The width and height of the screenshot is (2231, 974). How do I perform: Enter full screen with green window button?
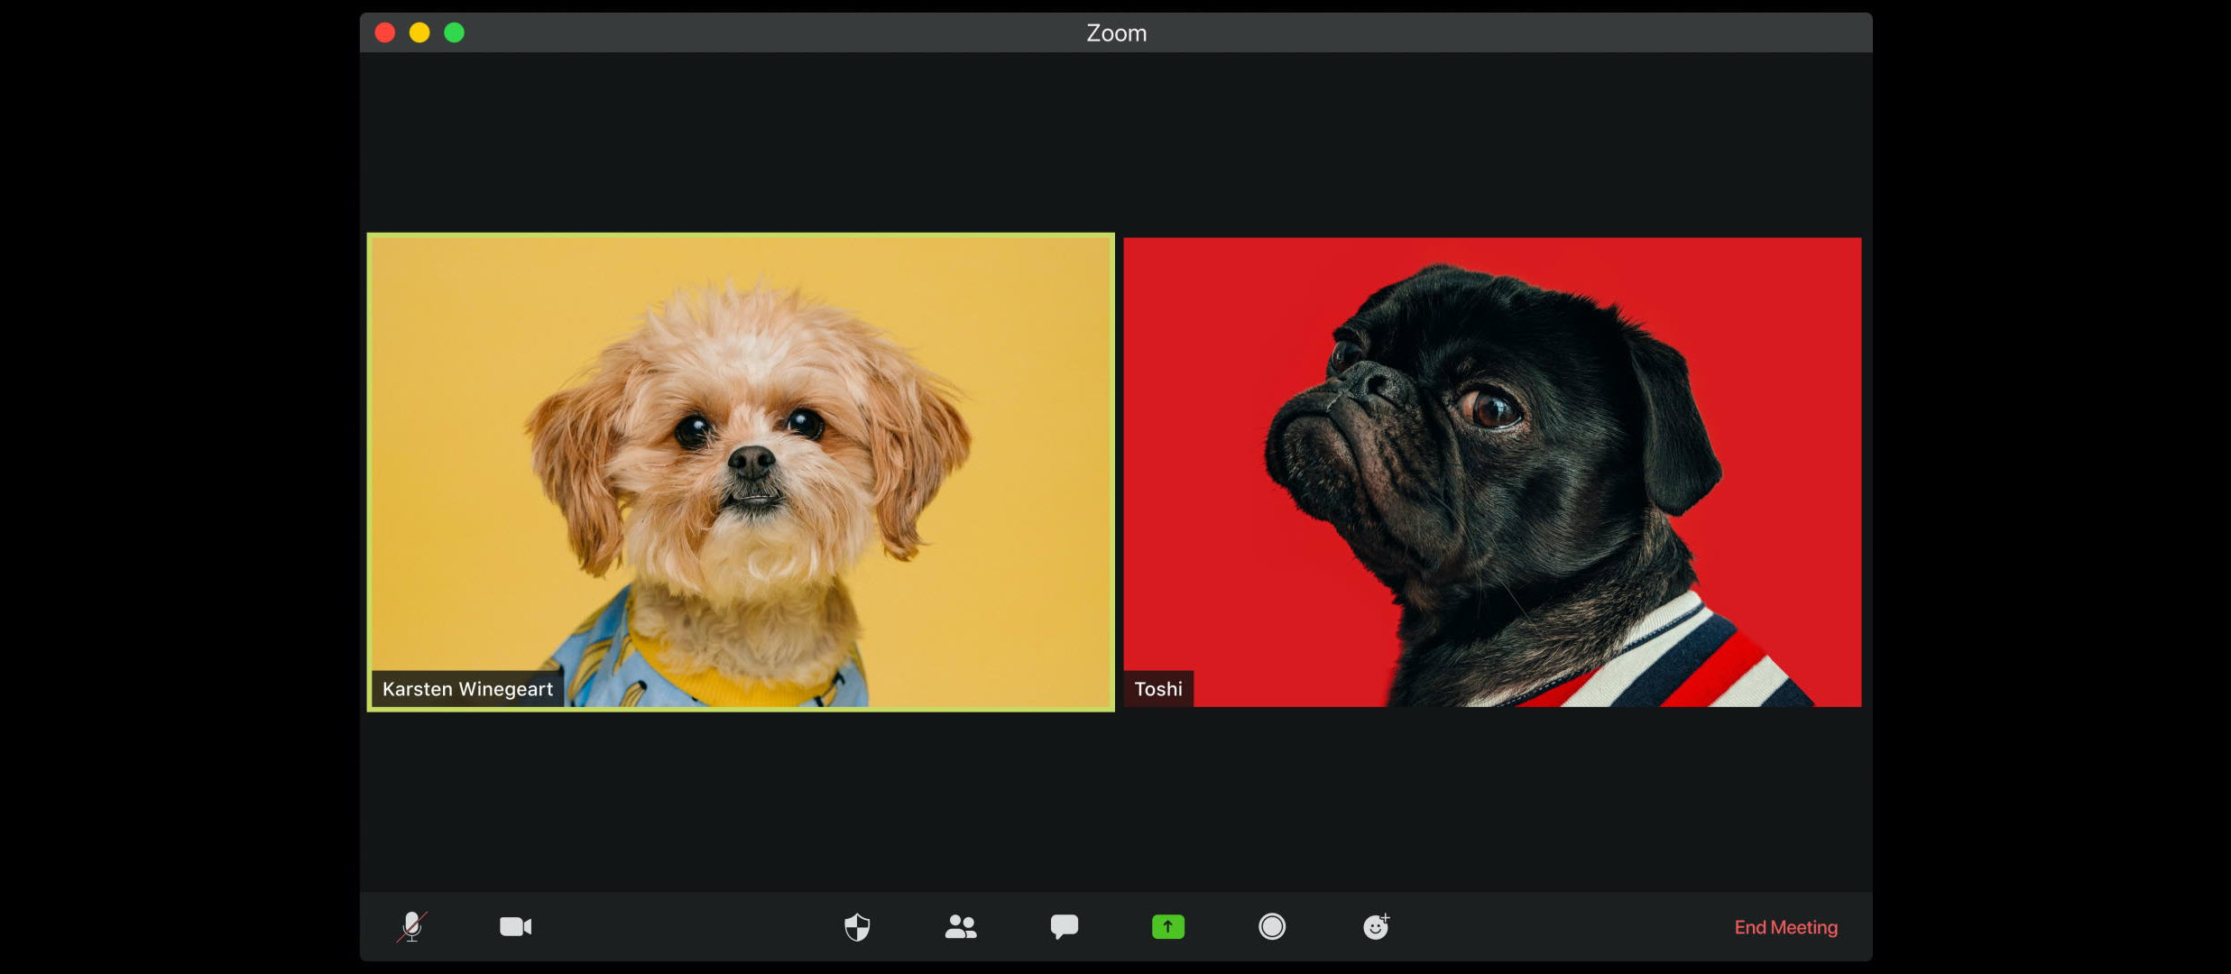455,33
